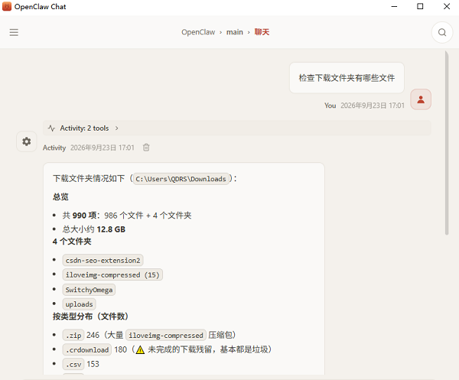Click the iloveimg-compressed (15) folder name

click(112, 275)
